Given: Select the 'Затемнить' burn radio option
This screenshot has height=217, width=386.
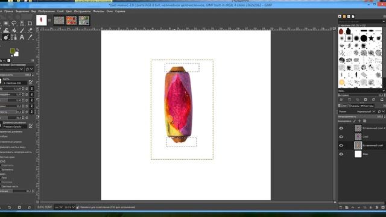Looking at the screenshot, I should point(7,169).
